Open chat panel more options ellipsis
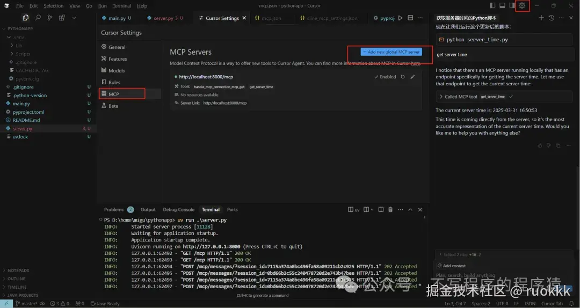 561,18
